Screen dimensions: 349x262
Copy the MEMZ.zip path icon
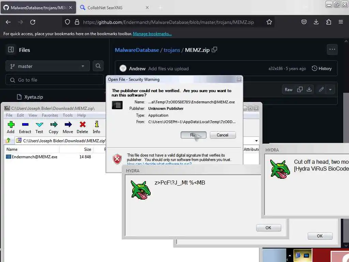214,50
